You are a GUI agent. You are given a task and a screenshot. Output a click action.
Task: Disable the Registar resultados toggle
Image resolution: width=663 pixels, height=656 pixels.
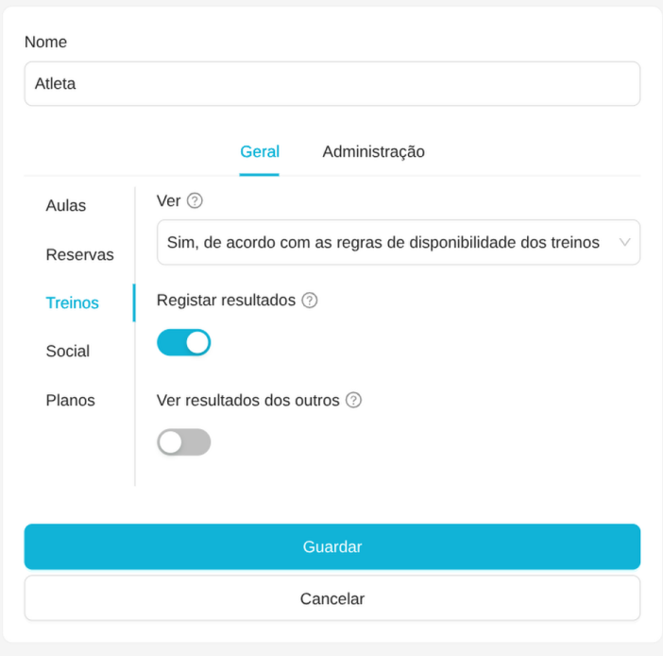pos(184,342)
